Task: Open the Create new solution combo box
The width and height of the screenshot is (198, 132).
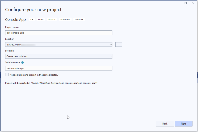Action: tap(57, 56)
